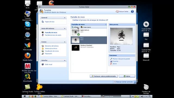
Task: Select the Windows-Standard boot screen thumbnail
Action: tap(76, 48)
